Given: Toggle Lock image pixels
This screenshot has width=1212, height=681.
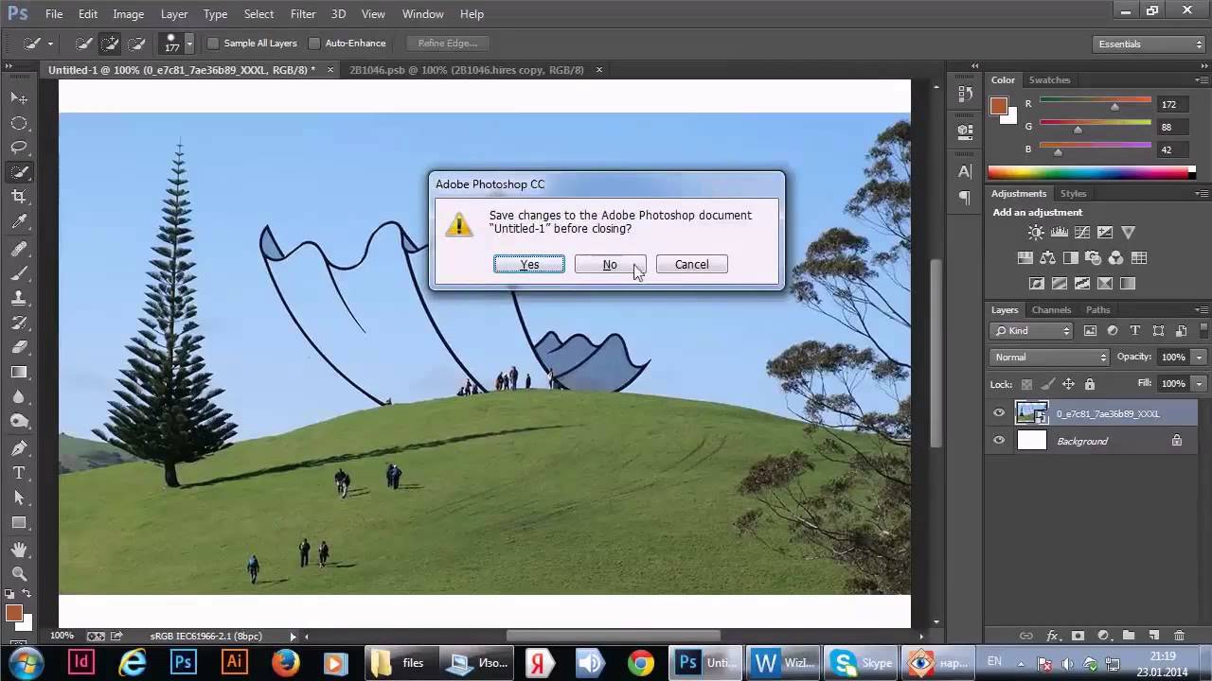Looking at the screenshot, I should 1047,384.
